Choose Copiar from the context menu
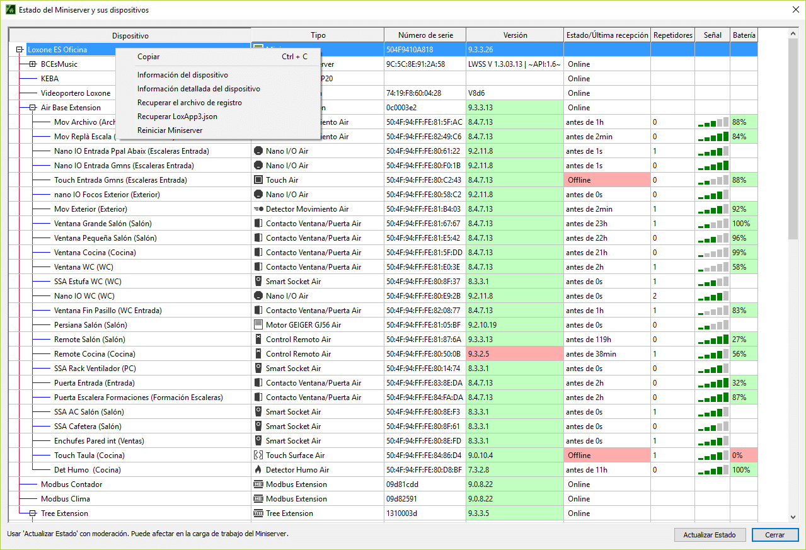The height and width of the screenshot is (550, 806). (x=149, y=57)
